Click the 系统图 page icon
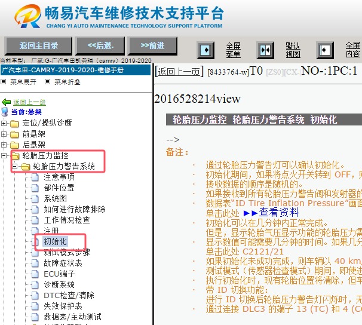 [35, 199]
